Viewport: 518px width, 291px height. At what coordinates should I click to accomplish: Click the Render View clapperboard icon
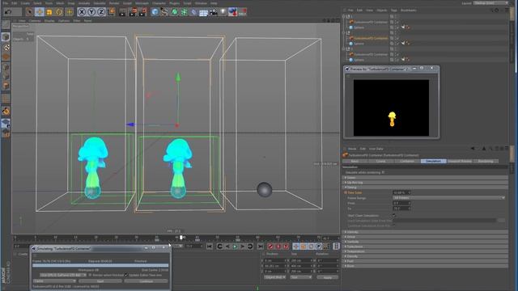point(122,12)
